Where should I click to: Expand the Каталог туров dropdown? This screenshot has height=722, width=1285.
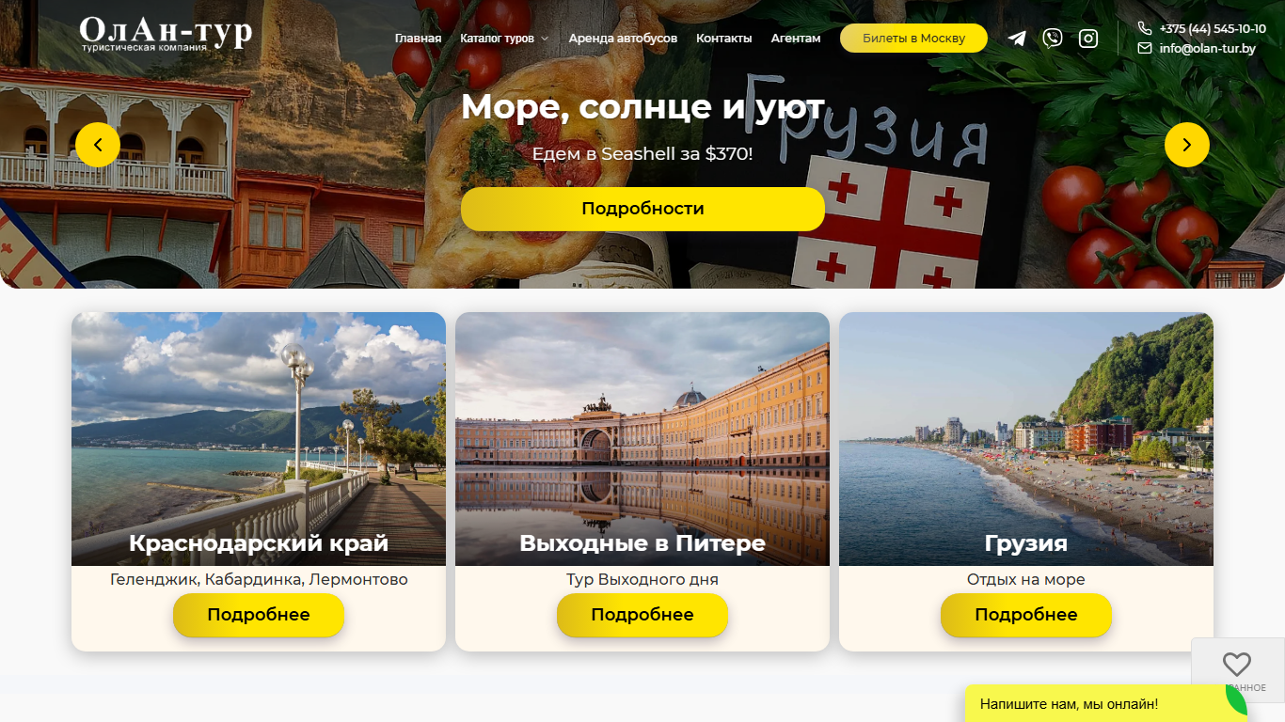(504, 39)
